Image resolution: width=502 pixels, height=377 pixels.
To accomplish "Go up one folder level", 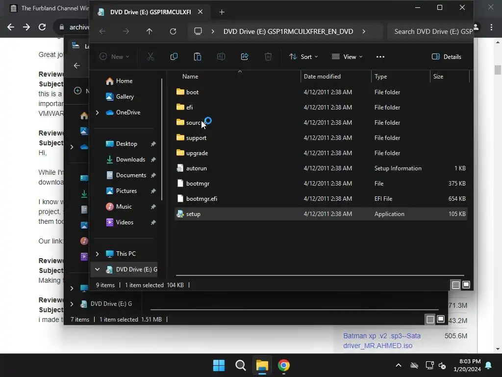I will (149, 31).
